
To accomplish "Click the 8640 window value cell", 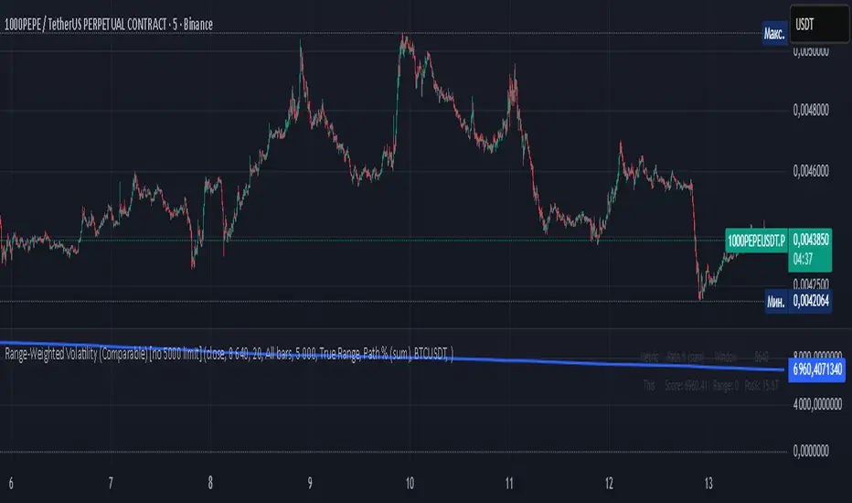I will tap(761, 358).
